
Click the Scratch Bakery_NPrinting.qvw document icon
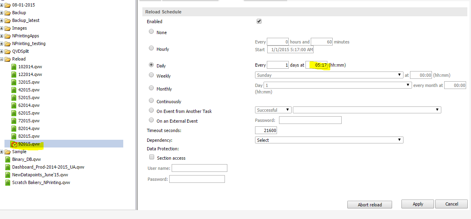click(x=7, y=182)
